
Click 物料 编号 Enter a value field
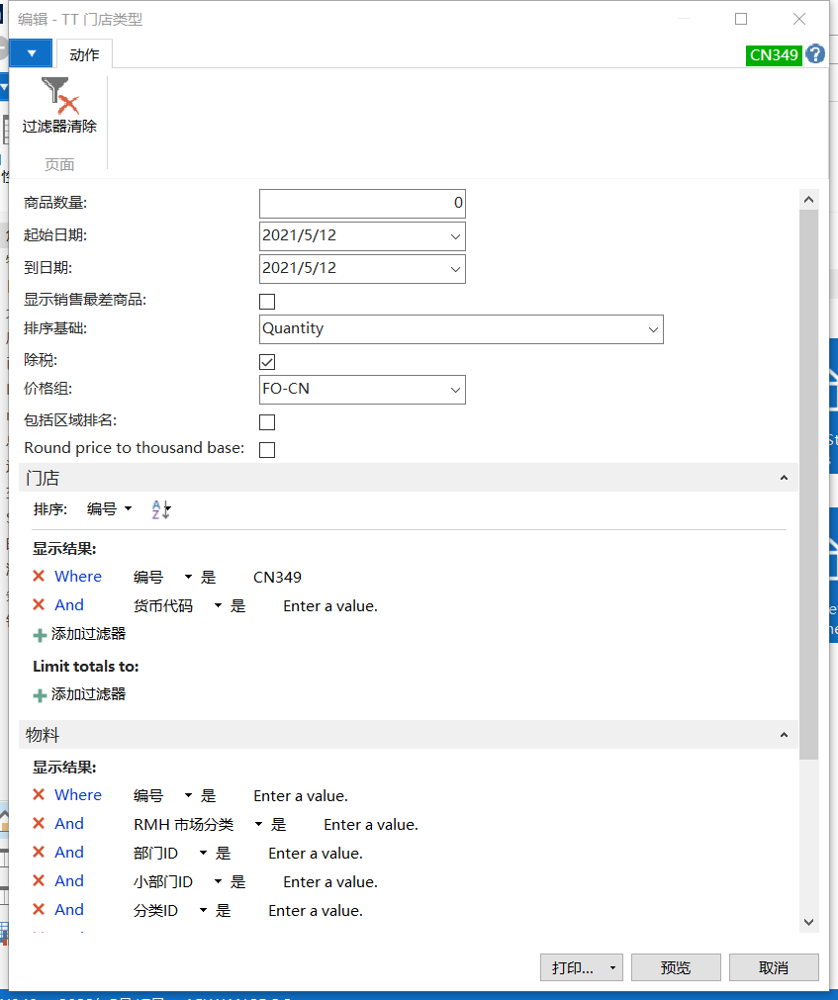point(301,796)
